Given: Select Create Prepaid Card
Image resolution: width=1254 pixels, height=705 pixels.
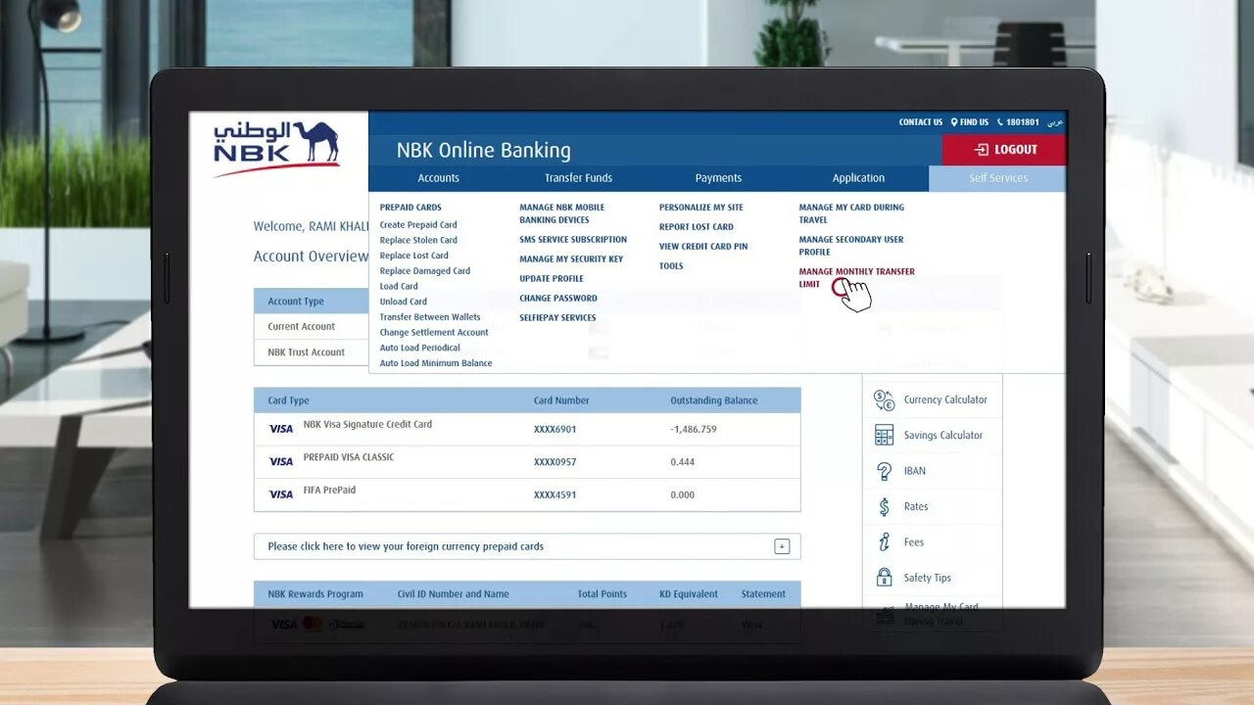Looking at the screenshot, I should (x=418, y=225).
